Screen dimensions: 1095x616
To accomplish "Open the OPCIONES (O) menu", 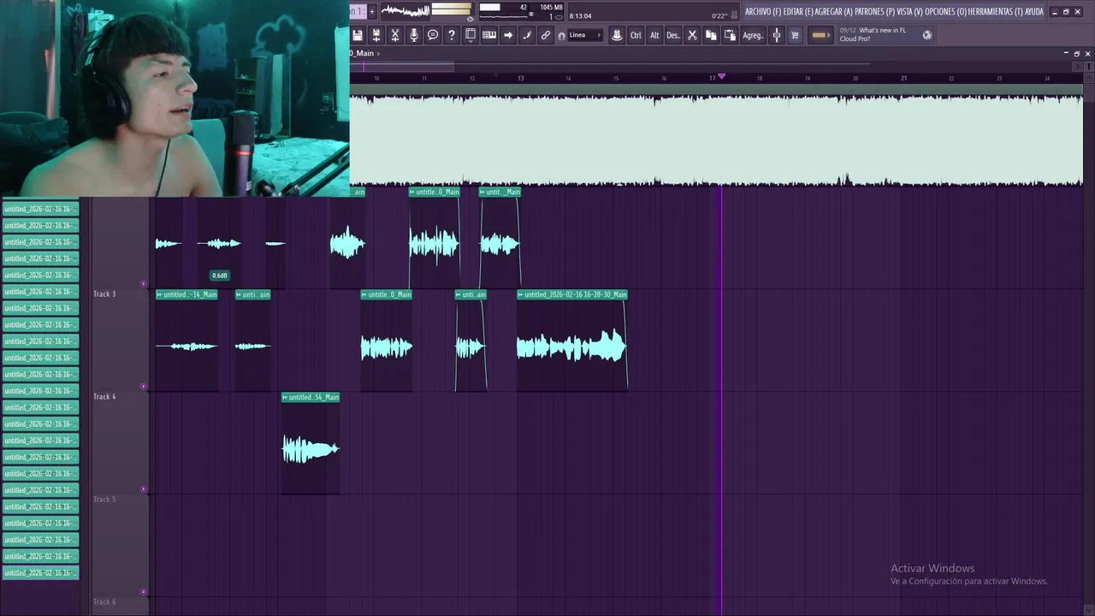I will coord(946,12).
